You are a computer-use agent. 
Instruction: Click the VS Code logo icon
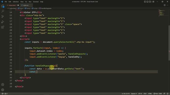point(2,2)
